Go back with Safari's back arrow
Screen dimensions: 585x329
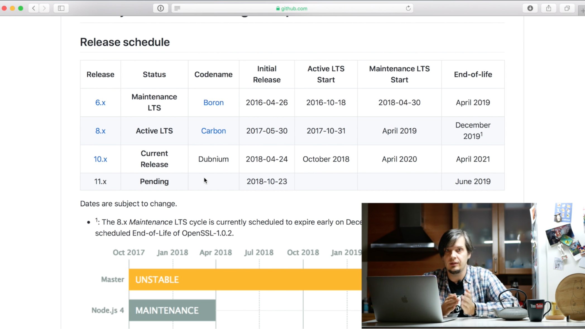pos(34,8)
